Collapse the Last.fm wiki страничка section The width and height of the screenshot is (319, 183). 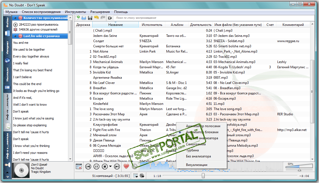pyautogui.click(x=15, y=36)
